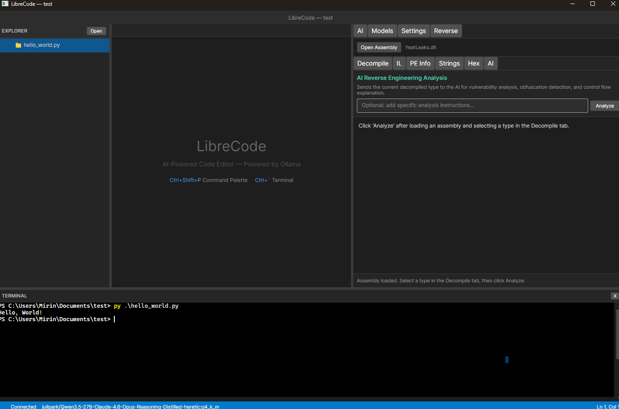Click the 'Assembly loaded' status message
Image resolution: width=619 pixels, height=409 pixels.
[x=441, y=281]
